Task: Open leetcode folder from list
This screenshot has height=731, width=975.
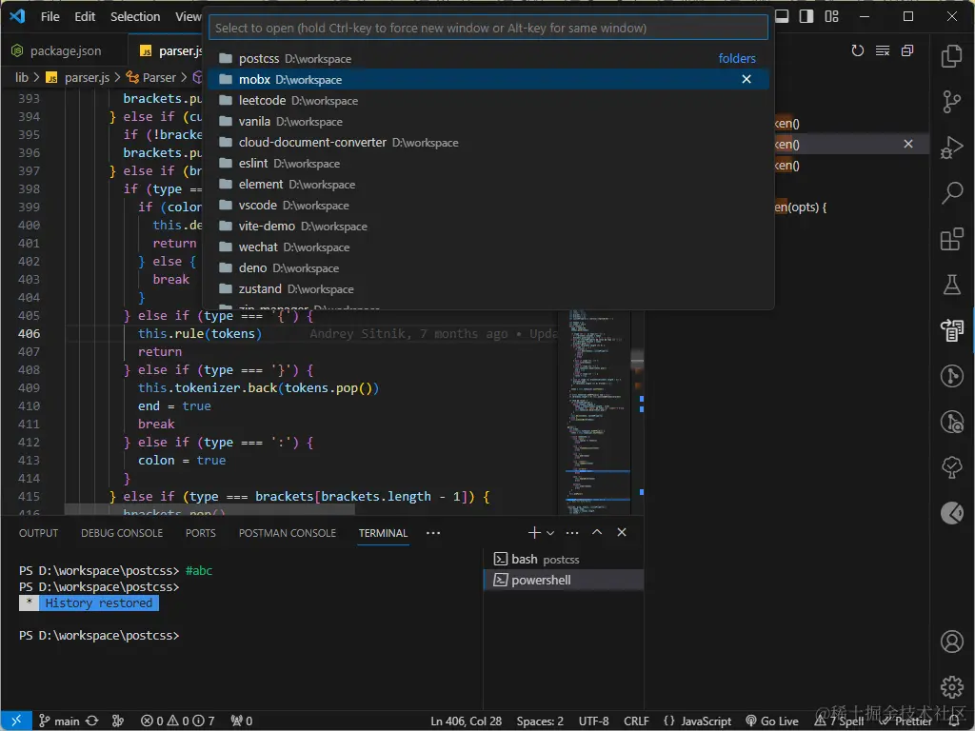Action: [x=488, y=100]
